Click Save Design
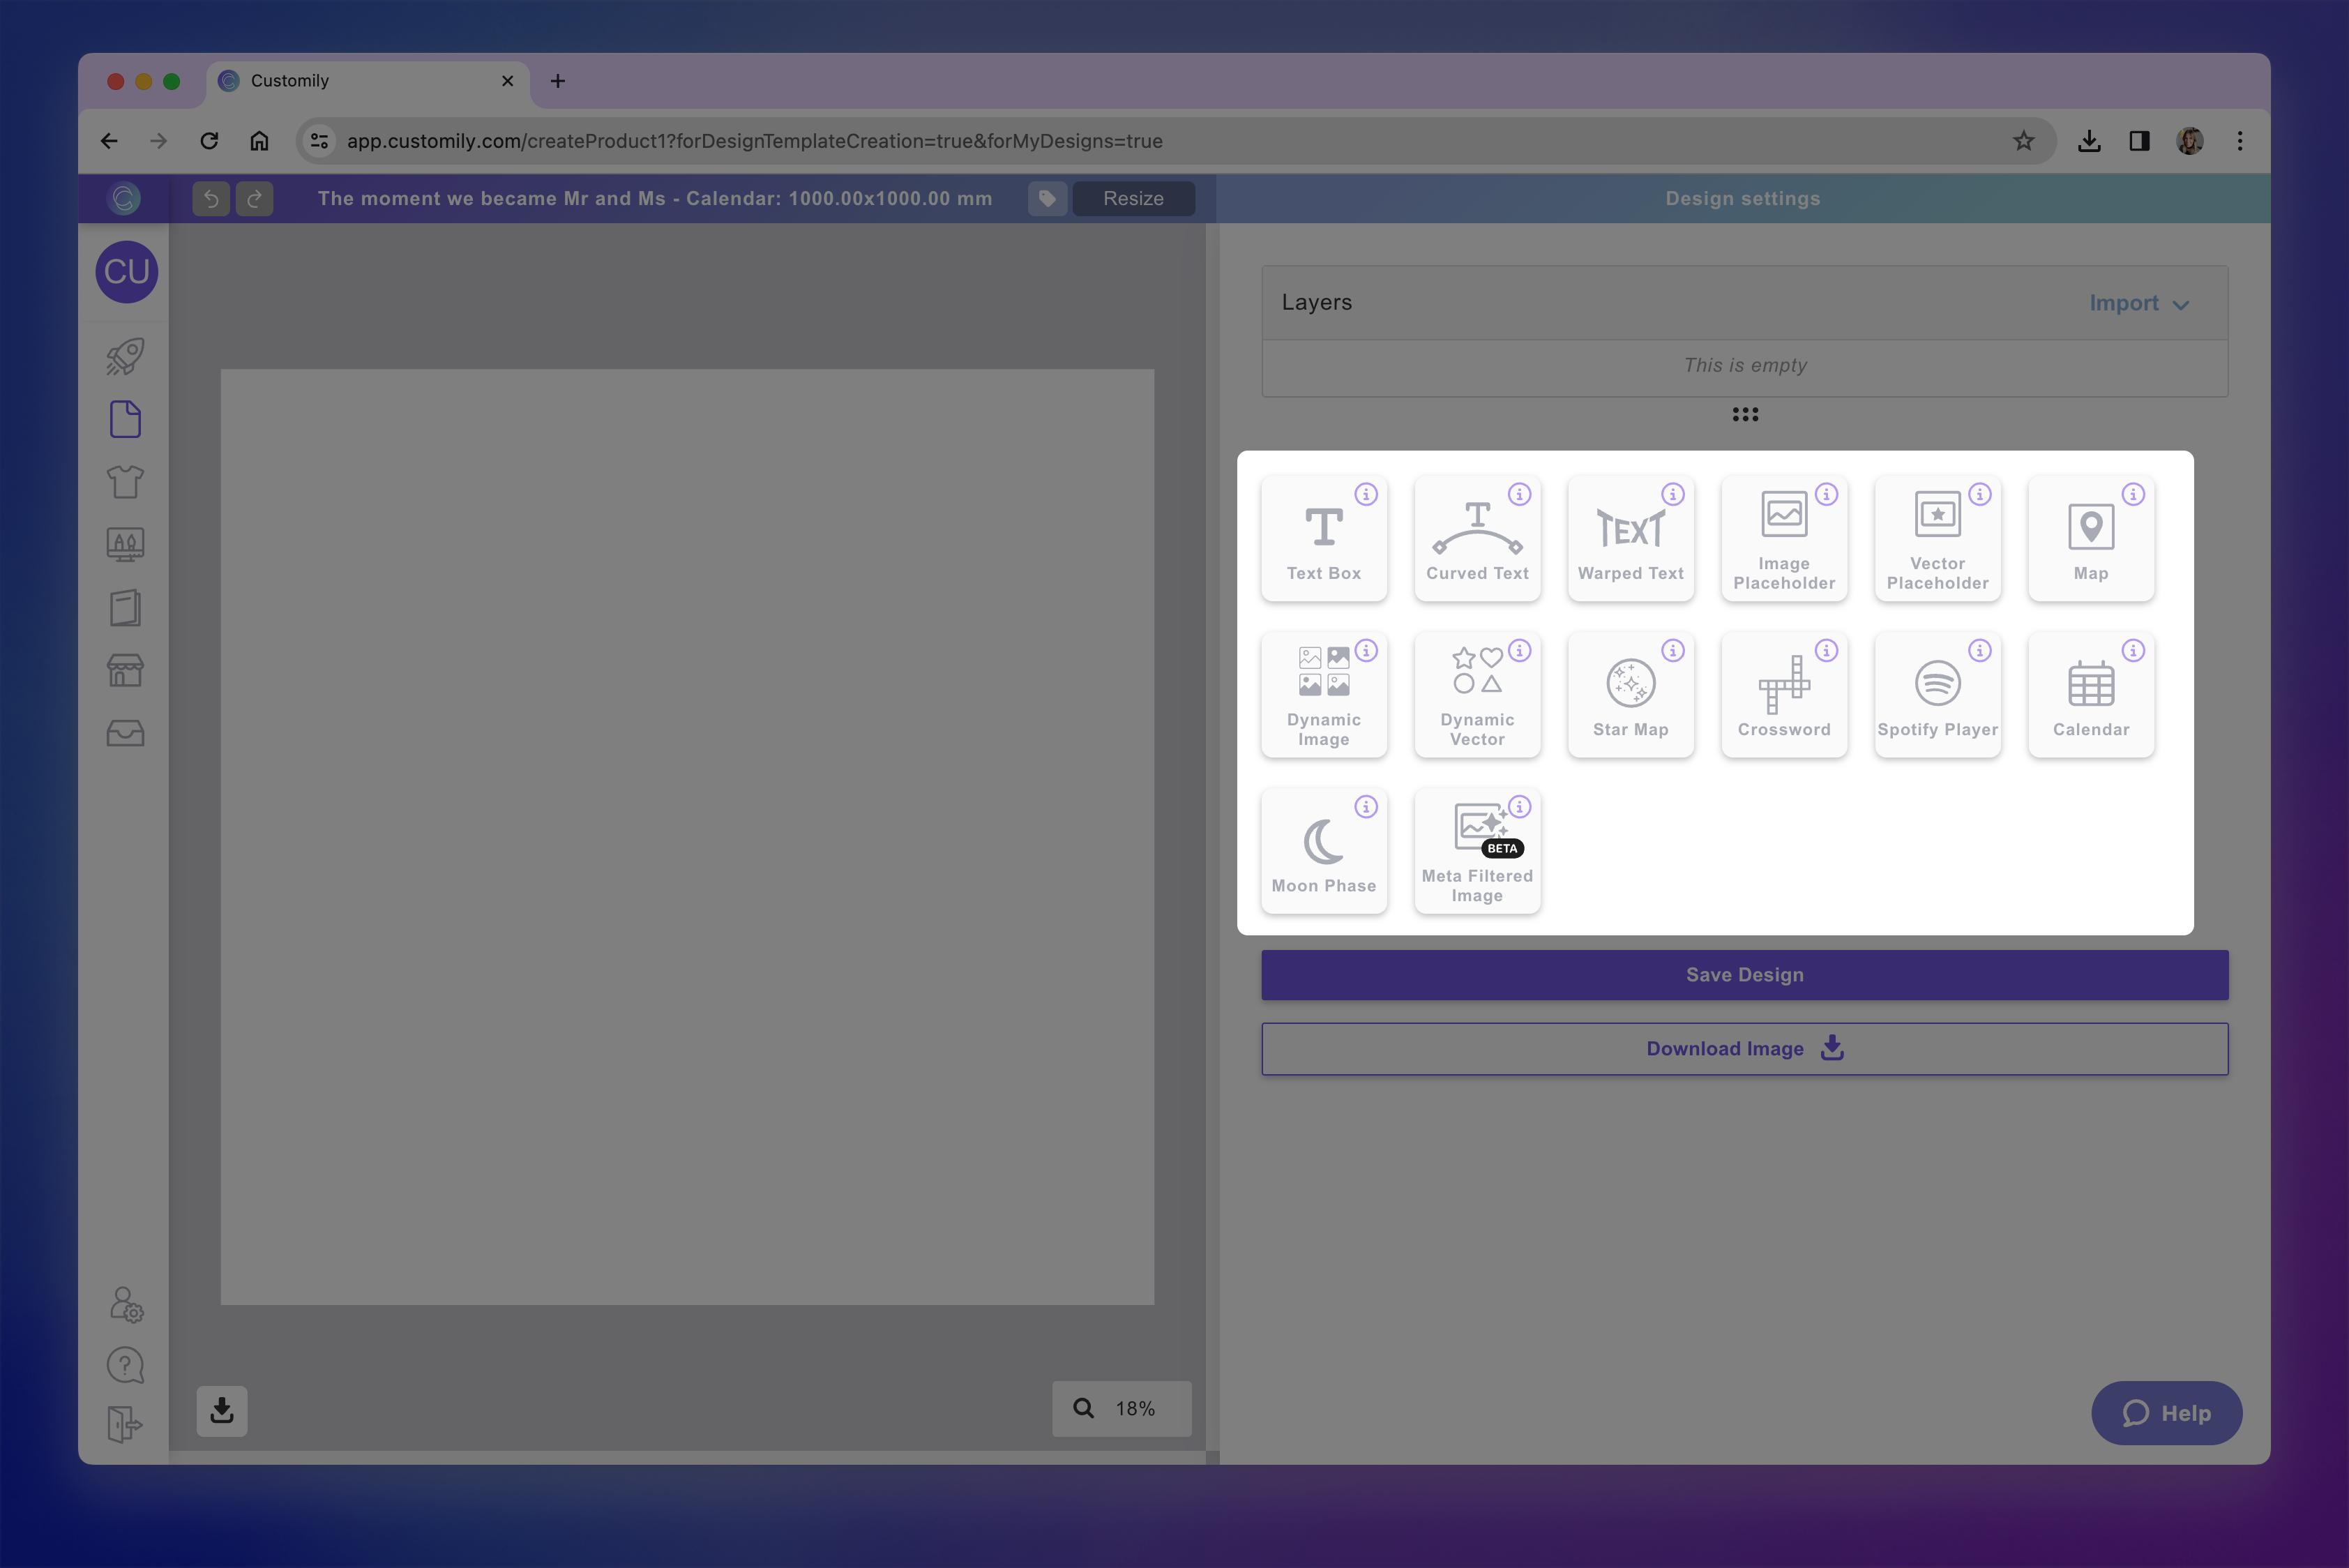 tap(1744, 974)
